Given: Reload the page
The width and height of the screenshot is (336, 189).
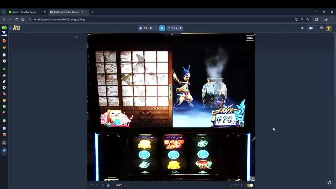Looking at the screenshot, I should pyautogui.click(x=16, y=19).
